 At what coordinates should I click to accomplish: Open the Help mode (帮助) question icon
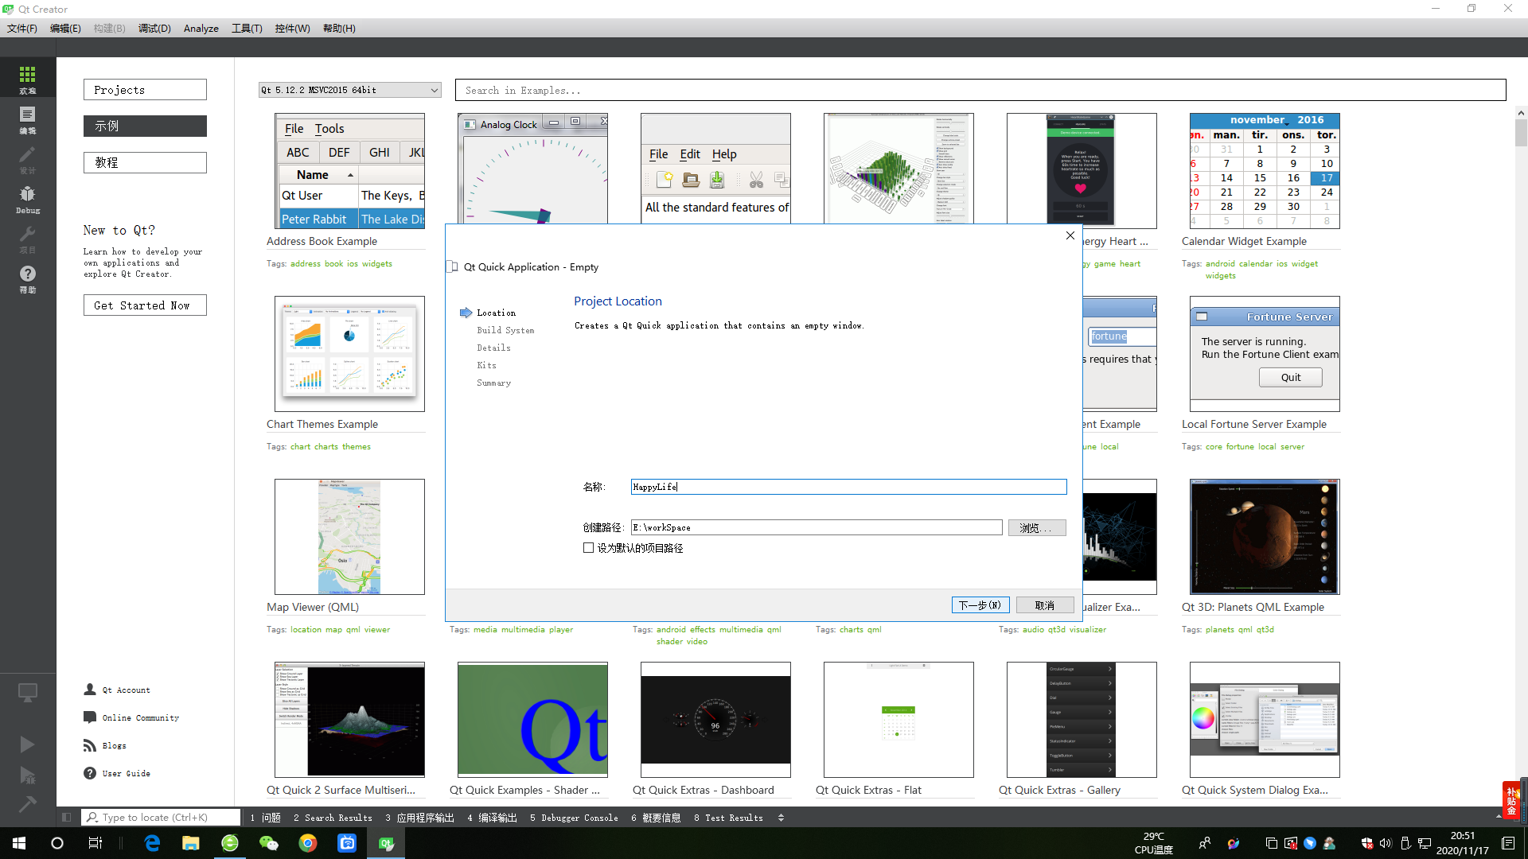pyautogui.click(x=28, y=278)
